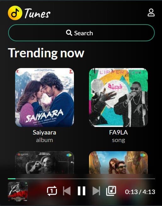
Task: Open the colorful street couple cover
Action: coord(118,163)
